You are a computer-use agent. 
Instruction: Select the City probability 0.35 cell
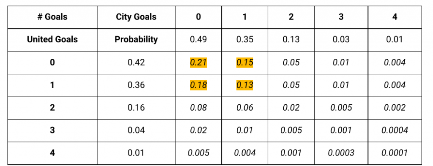coord(245,39)
